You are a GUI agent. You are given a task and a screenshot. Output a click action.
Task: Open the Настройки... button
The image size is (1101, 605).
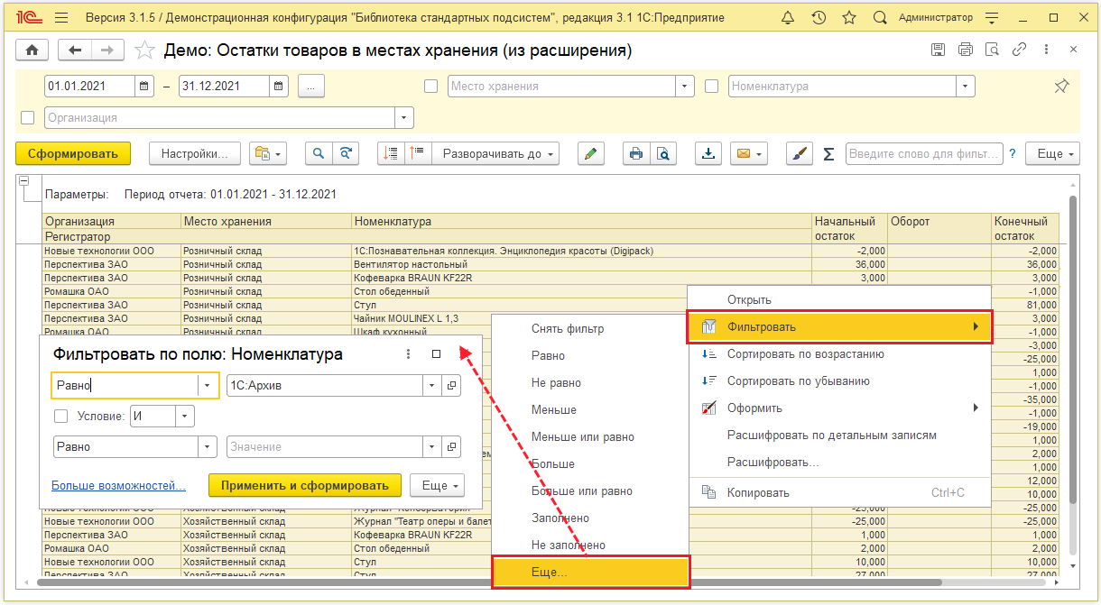point(195,154)
